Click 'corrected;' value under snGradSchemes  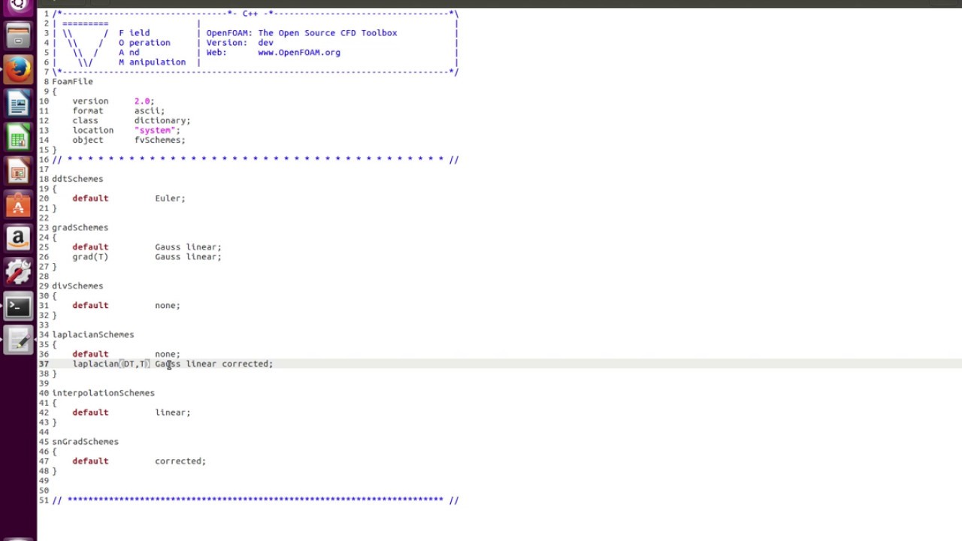[x=180, y=461]
